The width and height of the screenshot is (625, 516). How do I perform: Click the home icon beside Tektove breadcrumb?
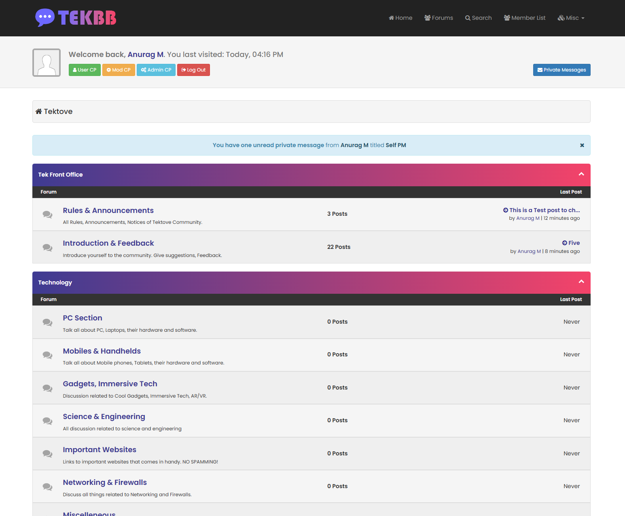tap(39, 112)
